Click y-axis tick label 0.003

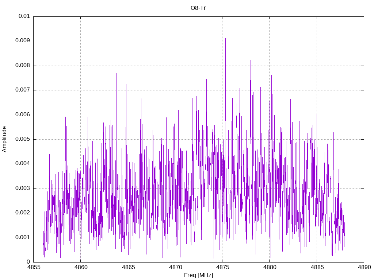tap(23, 188)
